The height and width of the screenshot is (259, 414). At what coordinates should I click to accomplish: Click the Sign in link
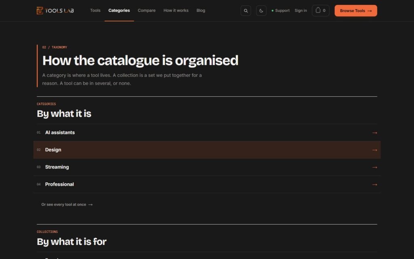tap(301, 11)
